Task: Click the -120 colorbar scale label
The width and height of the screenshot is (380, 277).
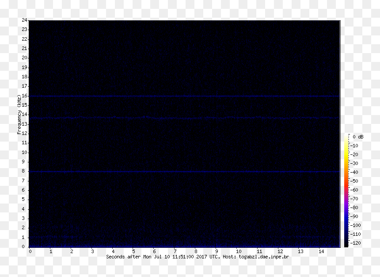Action: pyautogui.click(x=356, y=243)
